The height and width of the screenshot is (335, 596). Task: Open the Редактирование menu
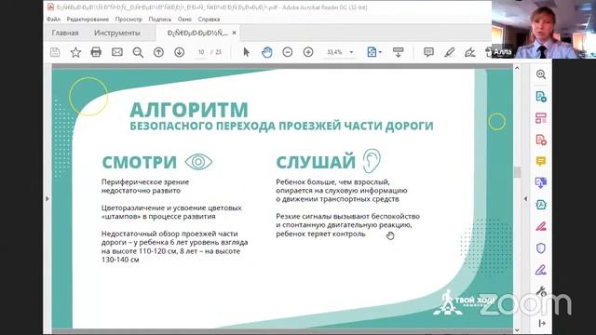pyautogui.click(x=88, y=19)
